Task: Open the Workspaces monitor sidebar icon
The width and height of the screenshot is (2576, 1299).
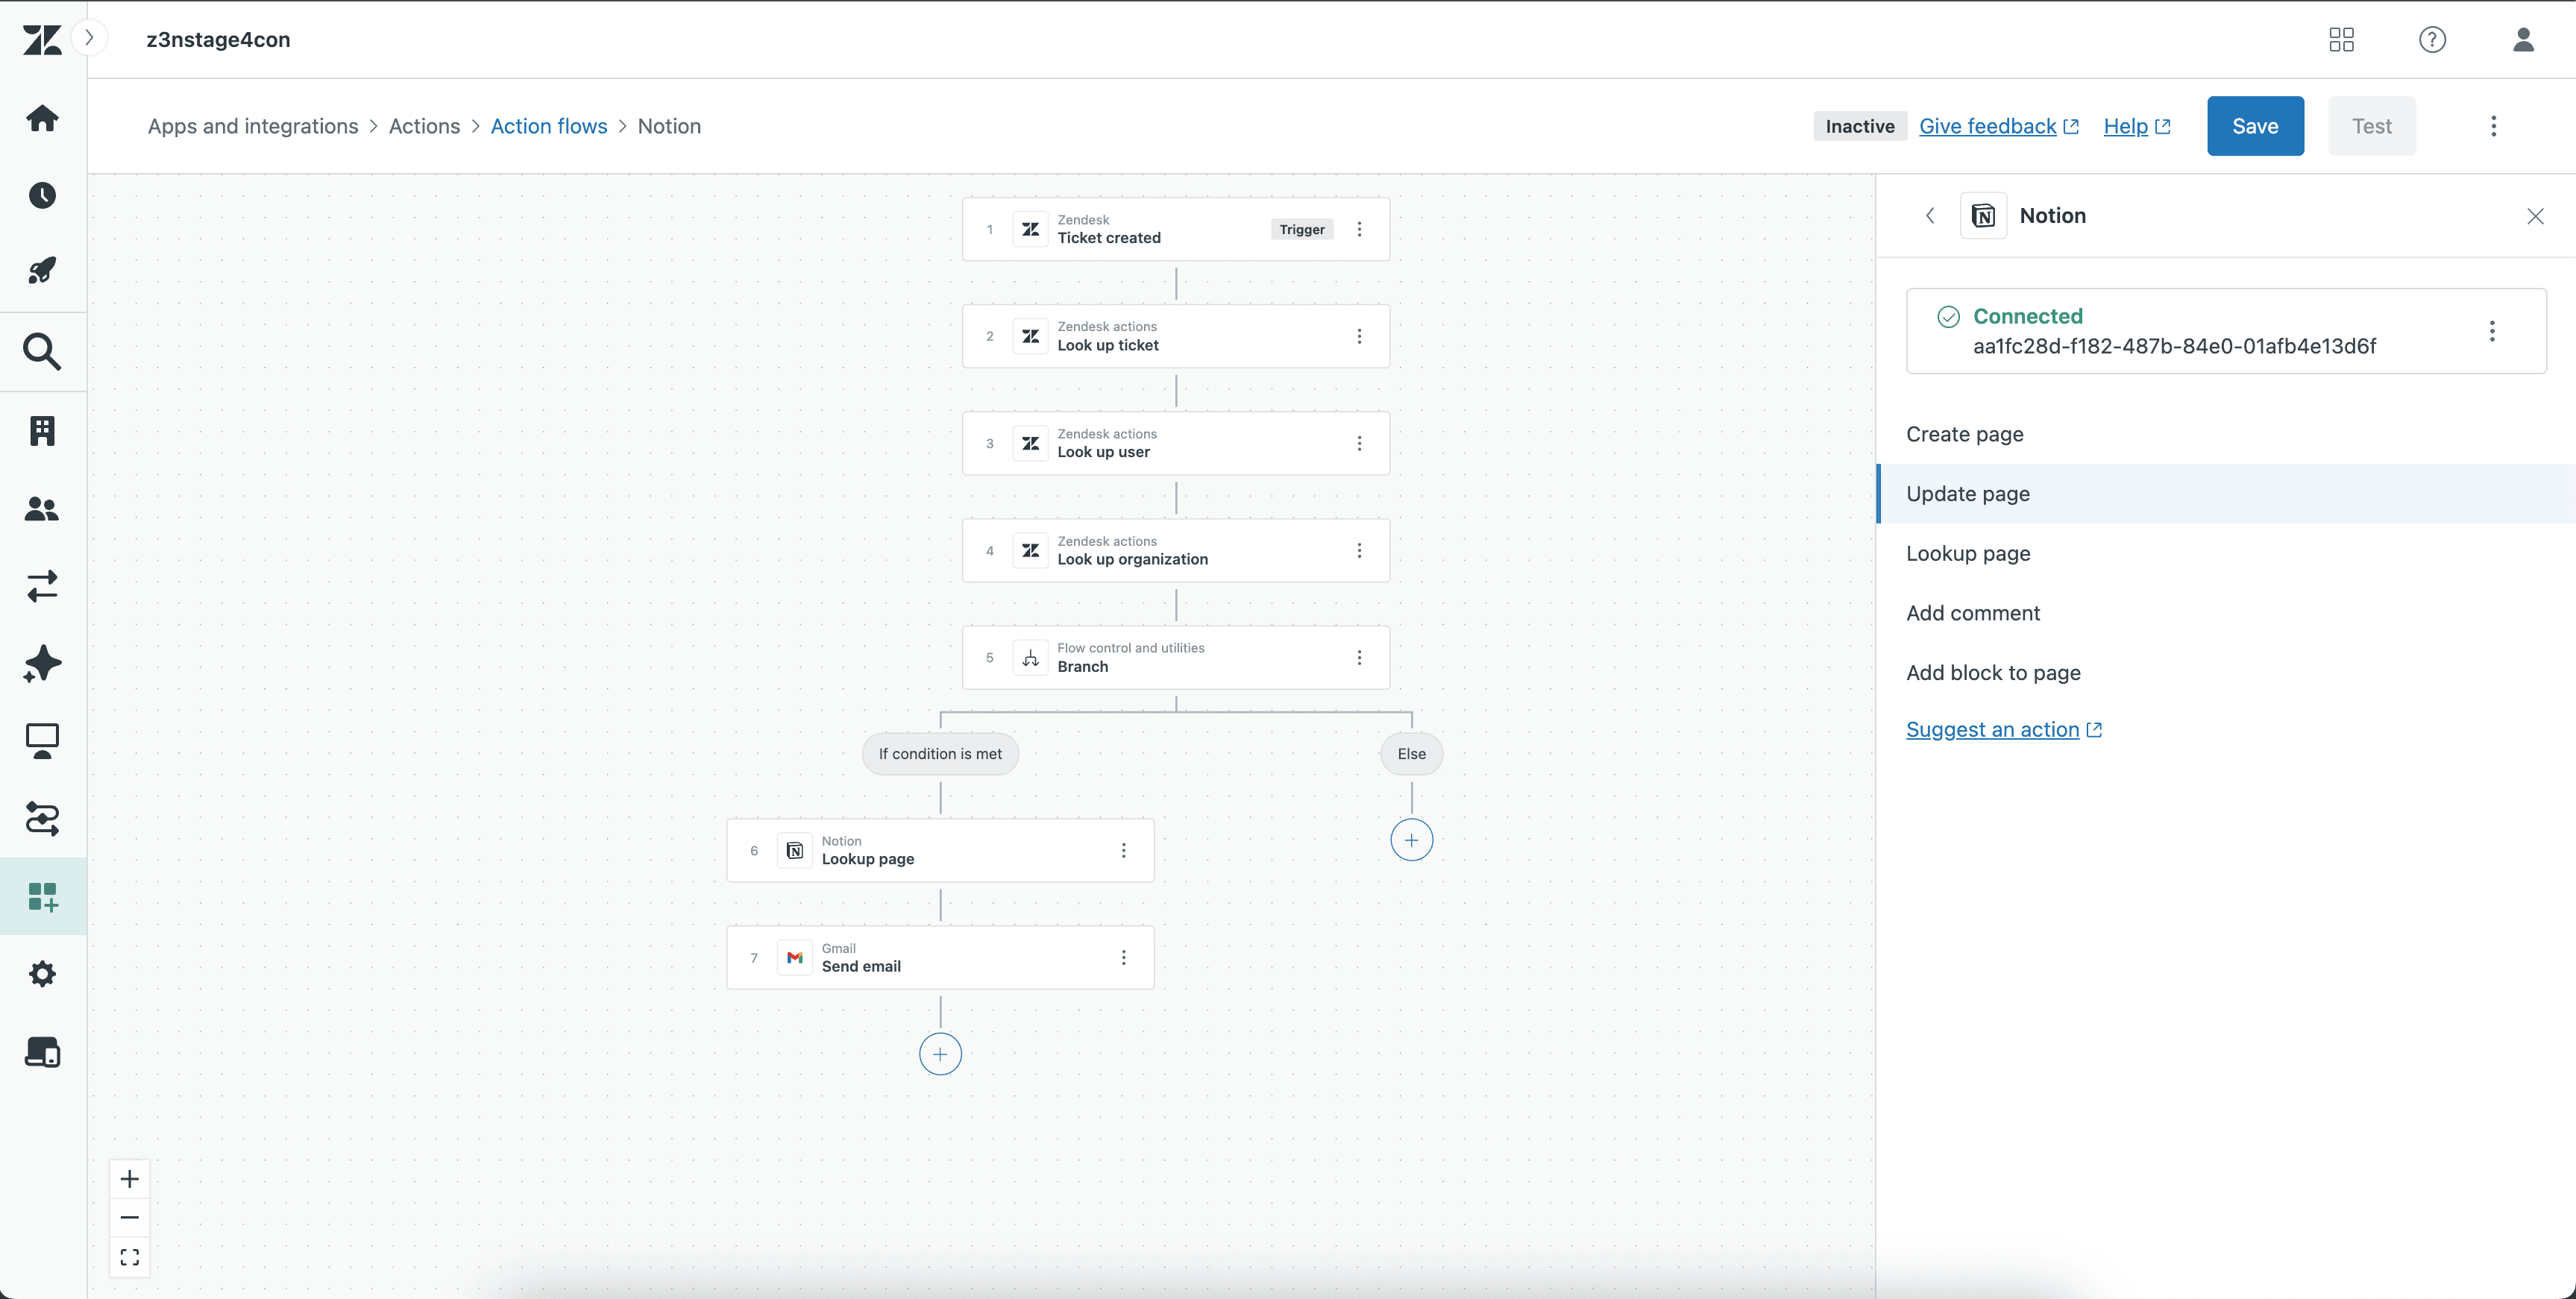Action: coord(42,742)
